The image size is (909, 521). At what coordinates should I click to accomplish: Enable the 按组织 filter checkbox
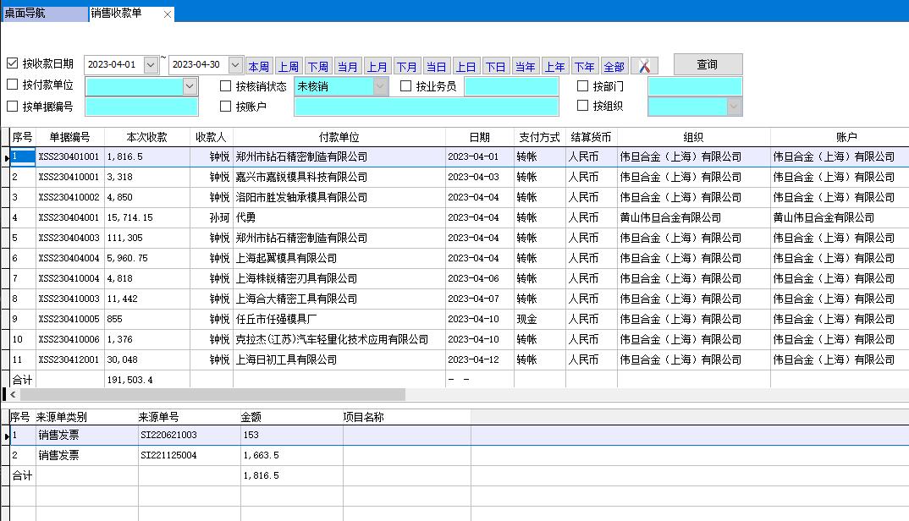[x=584, y=105]
